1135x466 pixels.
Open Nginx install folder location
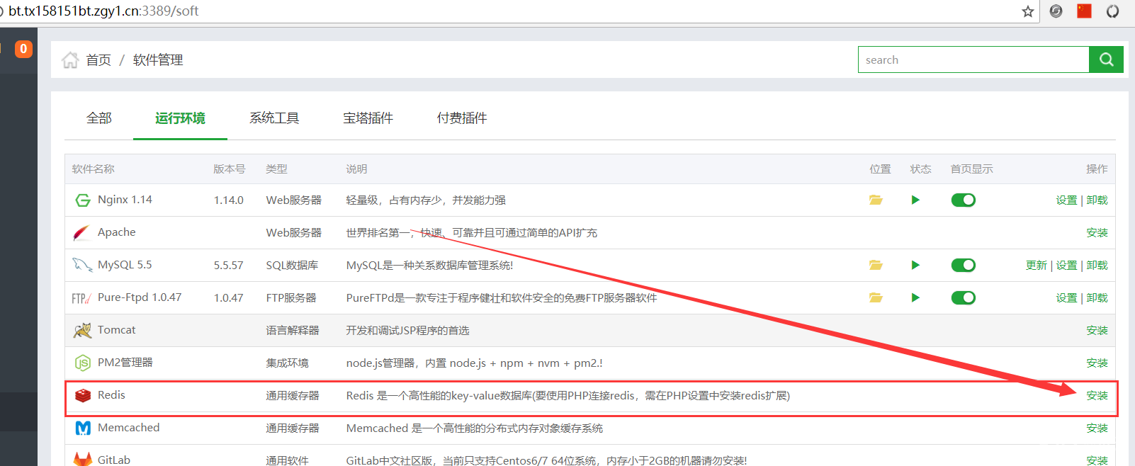tap(876, 200)
